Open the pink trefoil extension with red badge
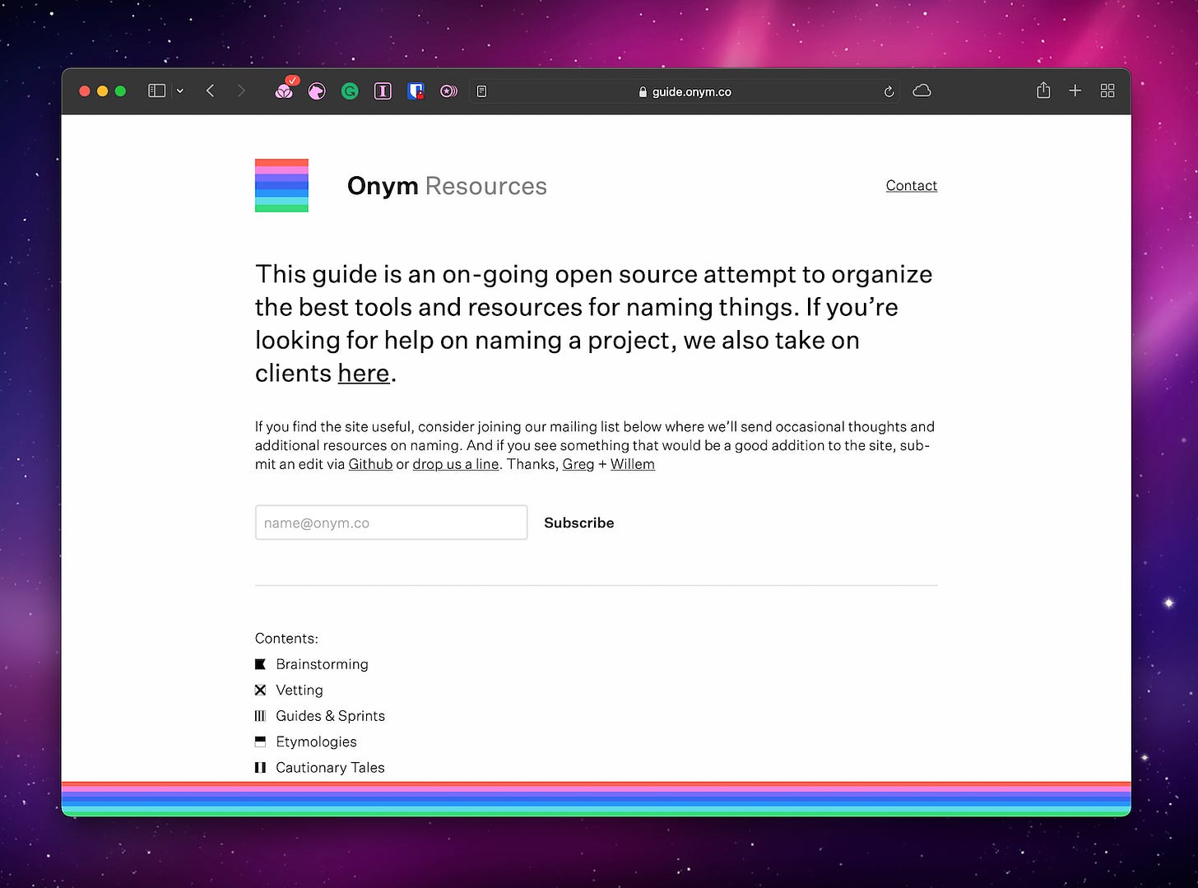The width and height of the screenshot is (1198, 888). pos(285,90)
